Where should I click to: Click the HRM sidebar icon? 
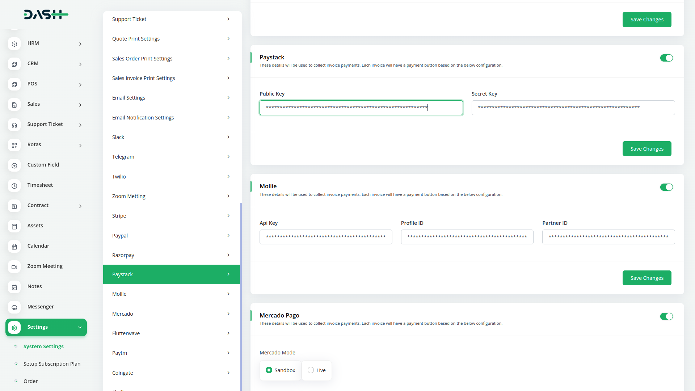[15, 44]
